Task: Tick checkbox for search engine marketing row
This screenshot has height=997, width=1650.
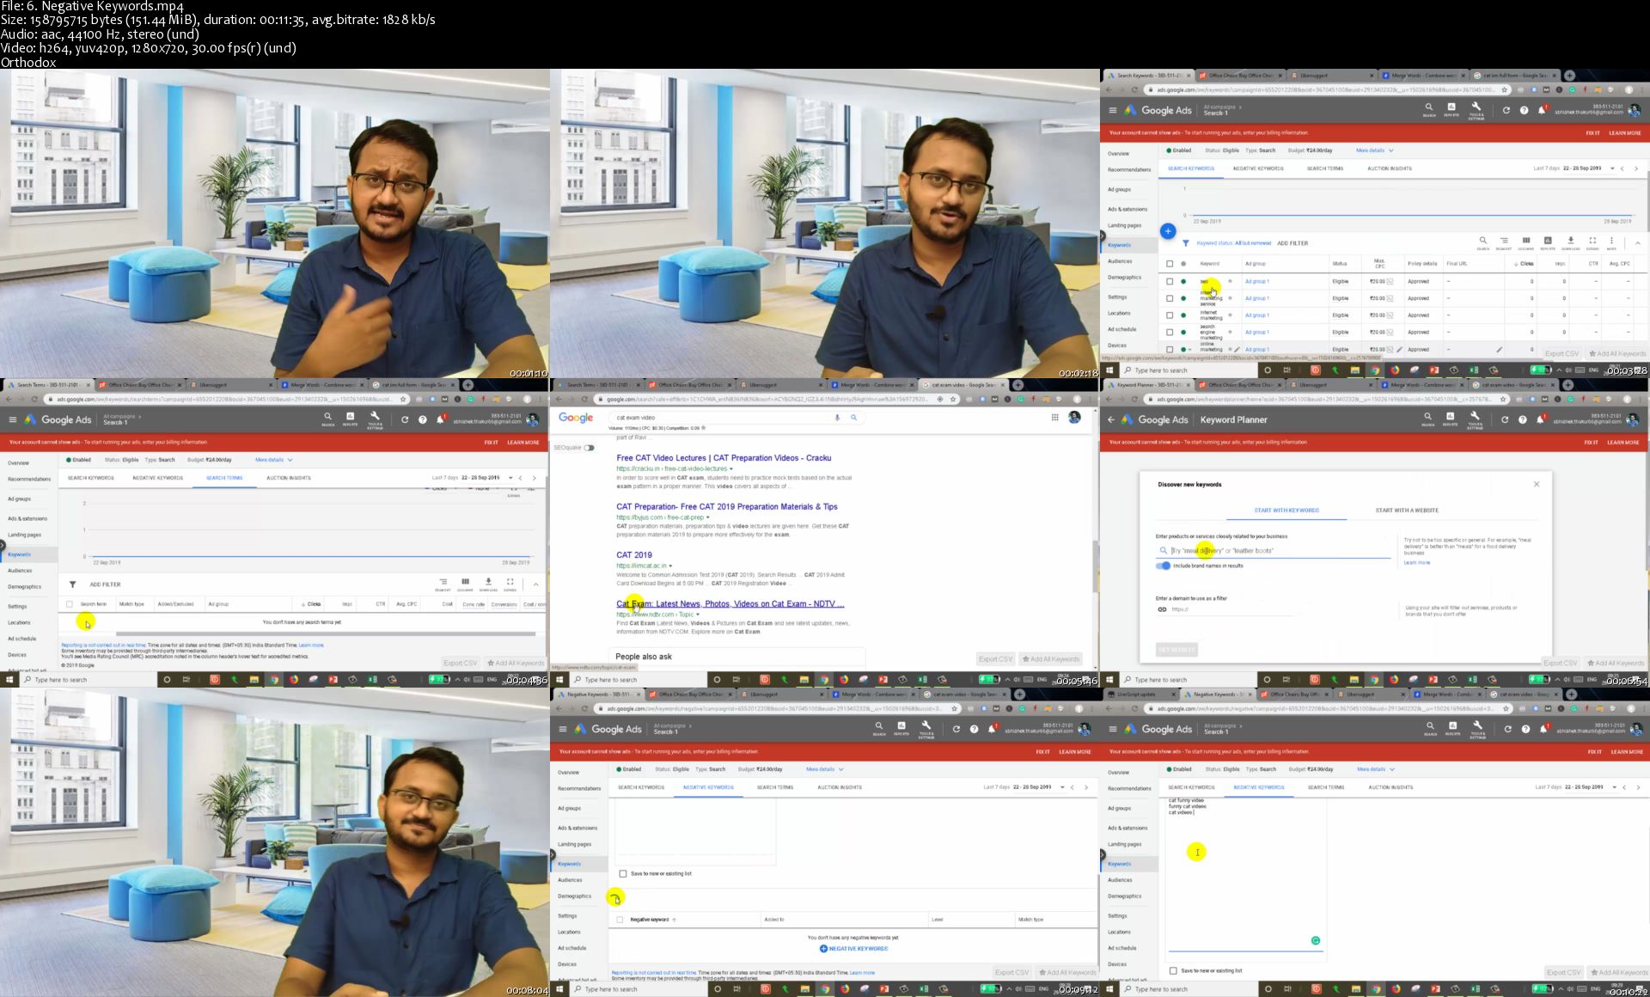Action: click(x=1170, y=332)
